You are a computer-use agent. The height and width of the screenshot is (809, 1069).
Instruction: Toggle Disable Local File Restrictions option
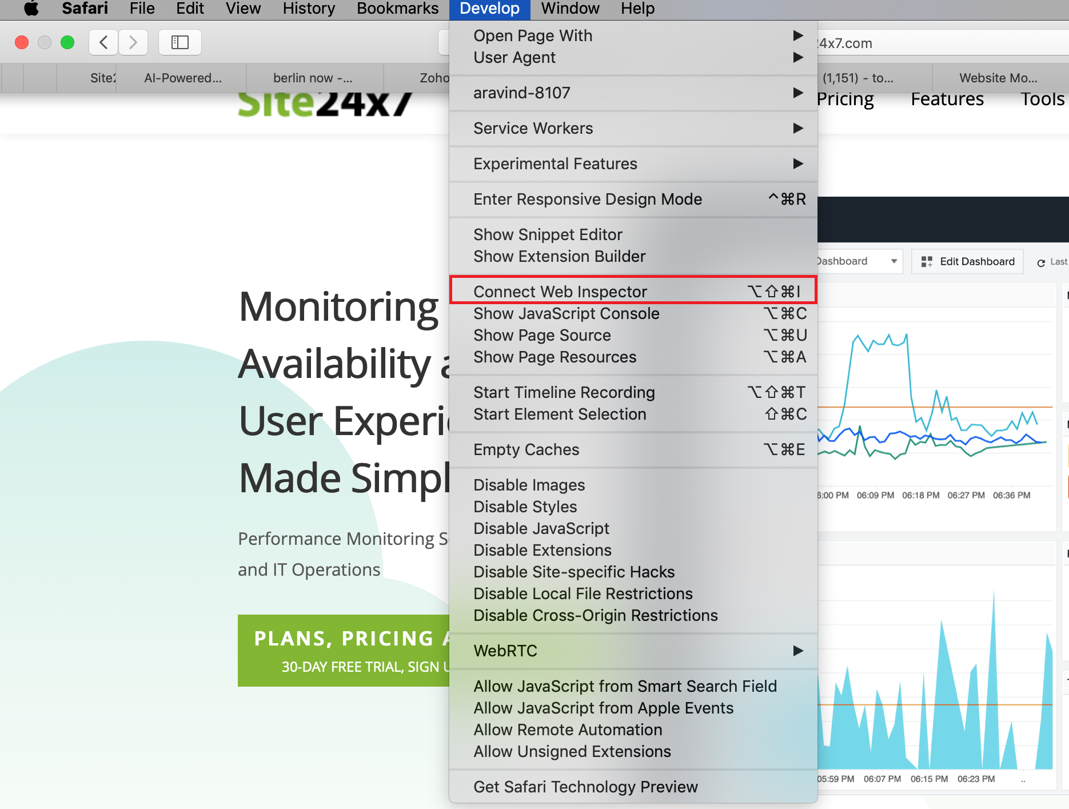633,593
